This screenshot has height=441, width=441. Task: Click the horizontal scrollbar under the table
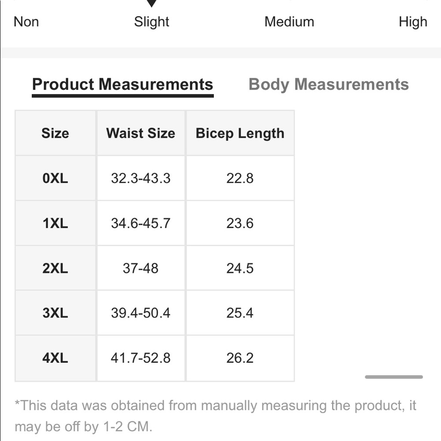click(393, 377)
